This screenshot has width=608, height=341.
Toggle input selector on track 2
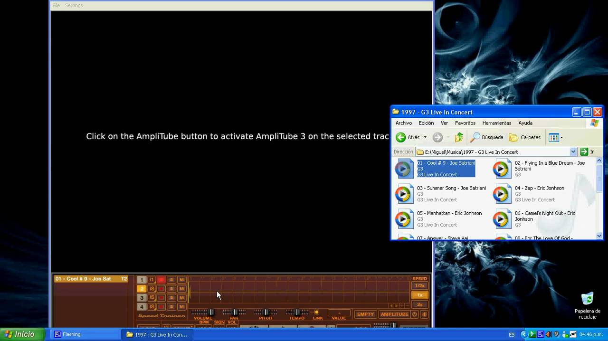[x=152, y=289]
